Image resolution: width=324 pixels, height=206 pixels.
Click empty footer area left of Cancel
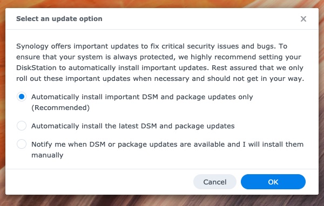pyautogui.click(x=99, y=182)
